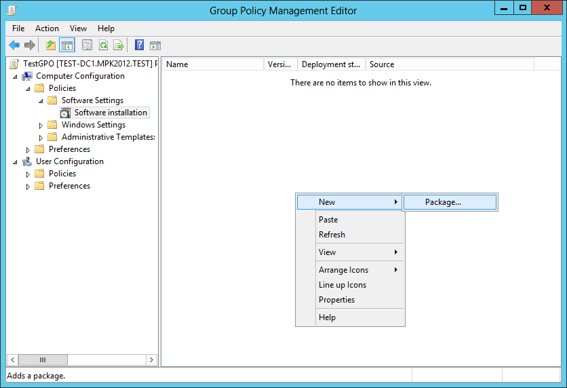Screen dimensions: 567x388
Task: Click the Administrative Templates folder icon
Action: pos(52,137)
